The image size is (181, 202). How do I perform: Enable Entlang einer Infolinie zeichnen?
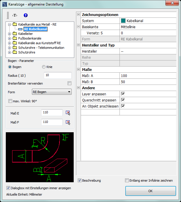[x=127, y=180]
